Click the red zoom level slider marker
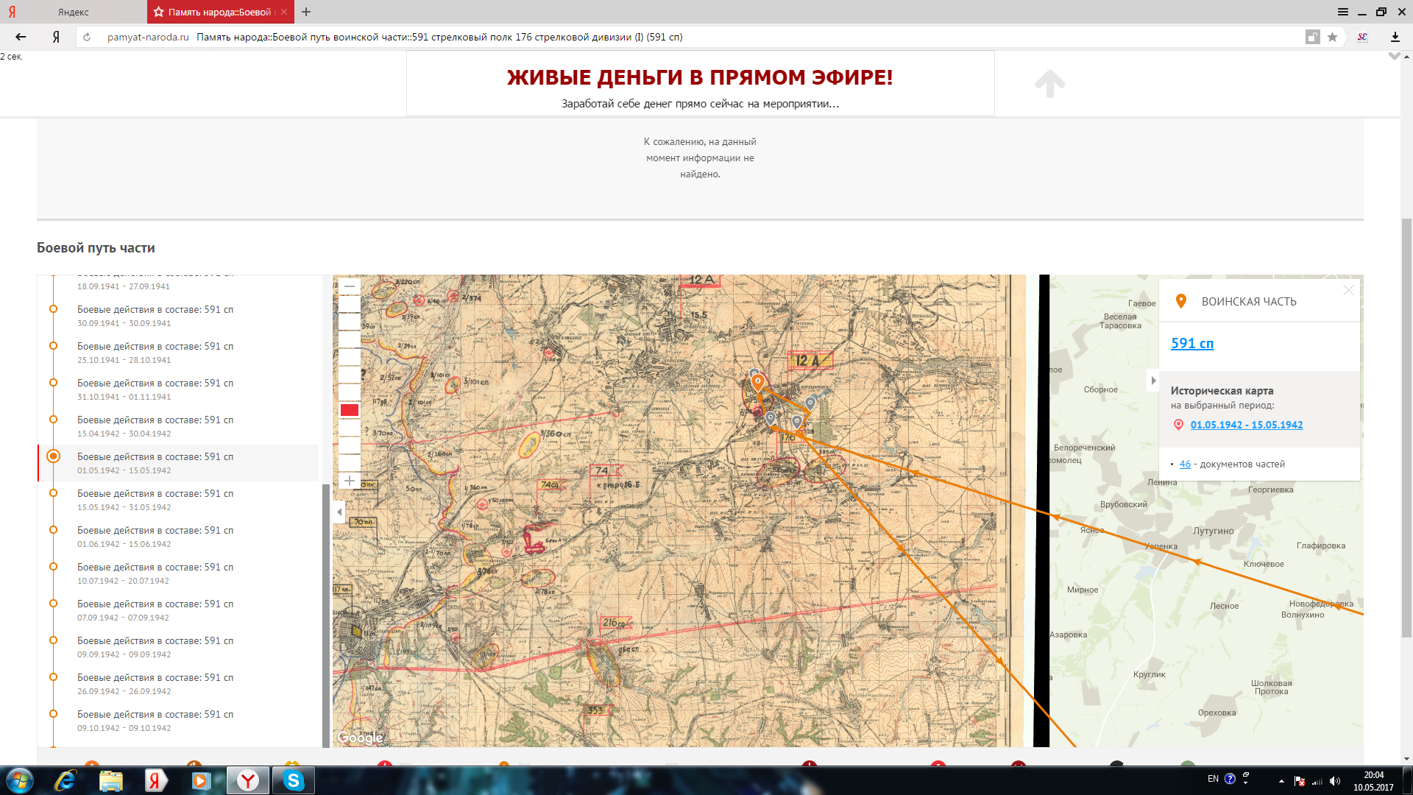 click(x=350, y=411)
